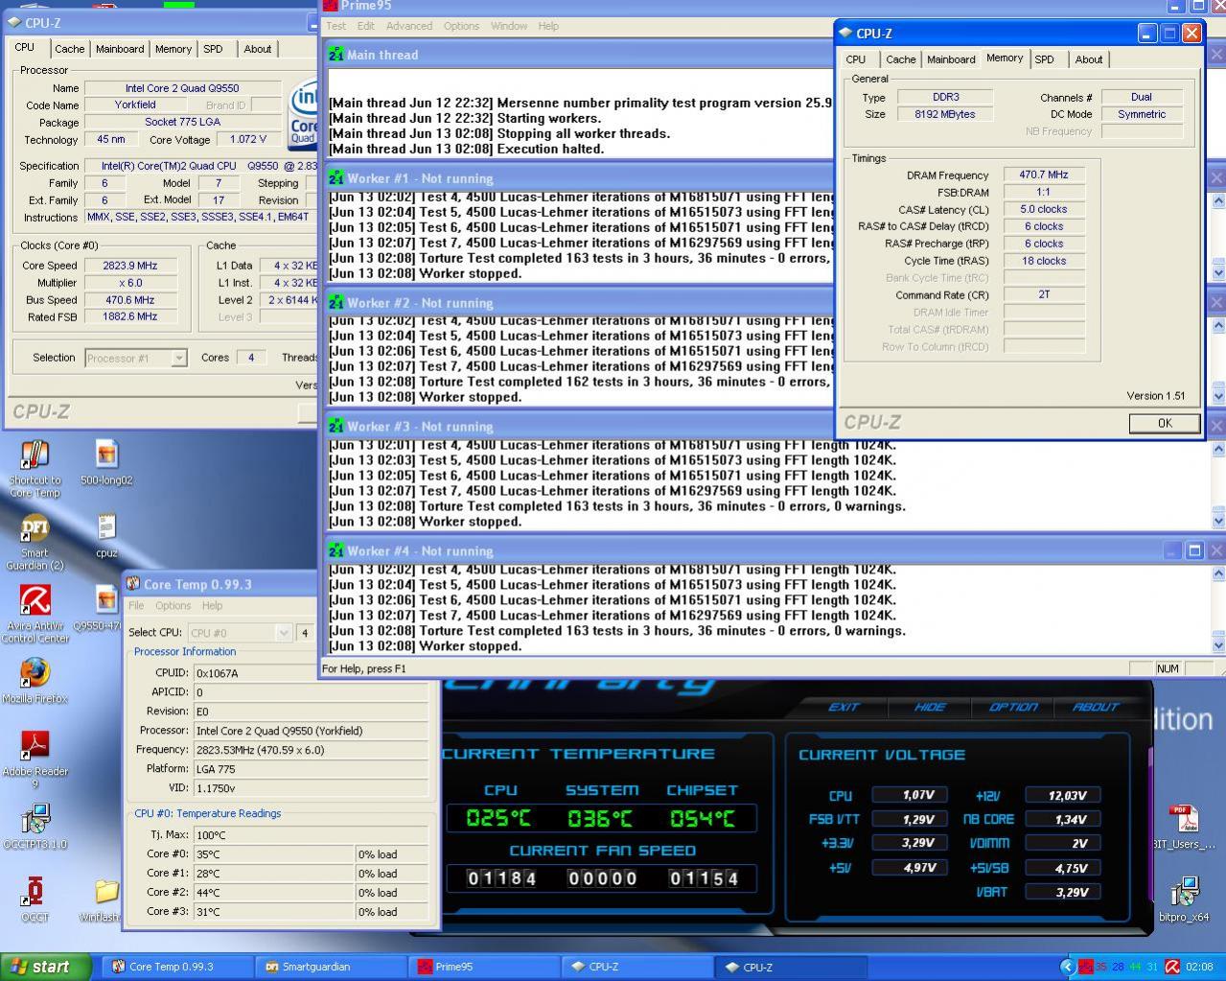Switch to Prime95 taskbar button

click(x=483, y=967)
